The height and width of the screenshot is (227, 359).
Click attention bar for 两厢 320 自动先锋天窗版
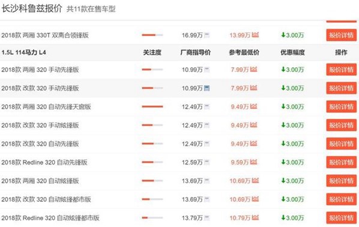(x=152, y=106)
